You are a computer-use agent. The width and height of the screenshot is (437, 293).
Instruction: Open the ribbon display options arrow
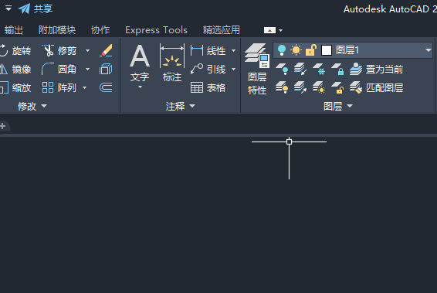280,30
